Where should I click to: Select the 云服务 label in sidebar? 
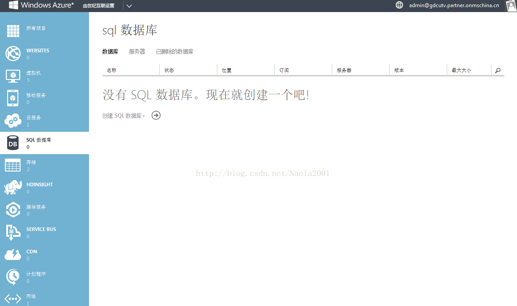click(34, 117)
